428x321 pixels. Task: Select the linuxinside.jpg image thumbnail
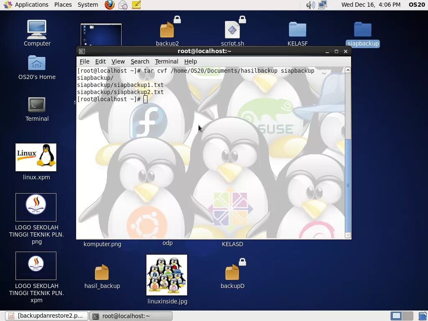pos(167,275)
